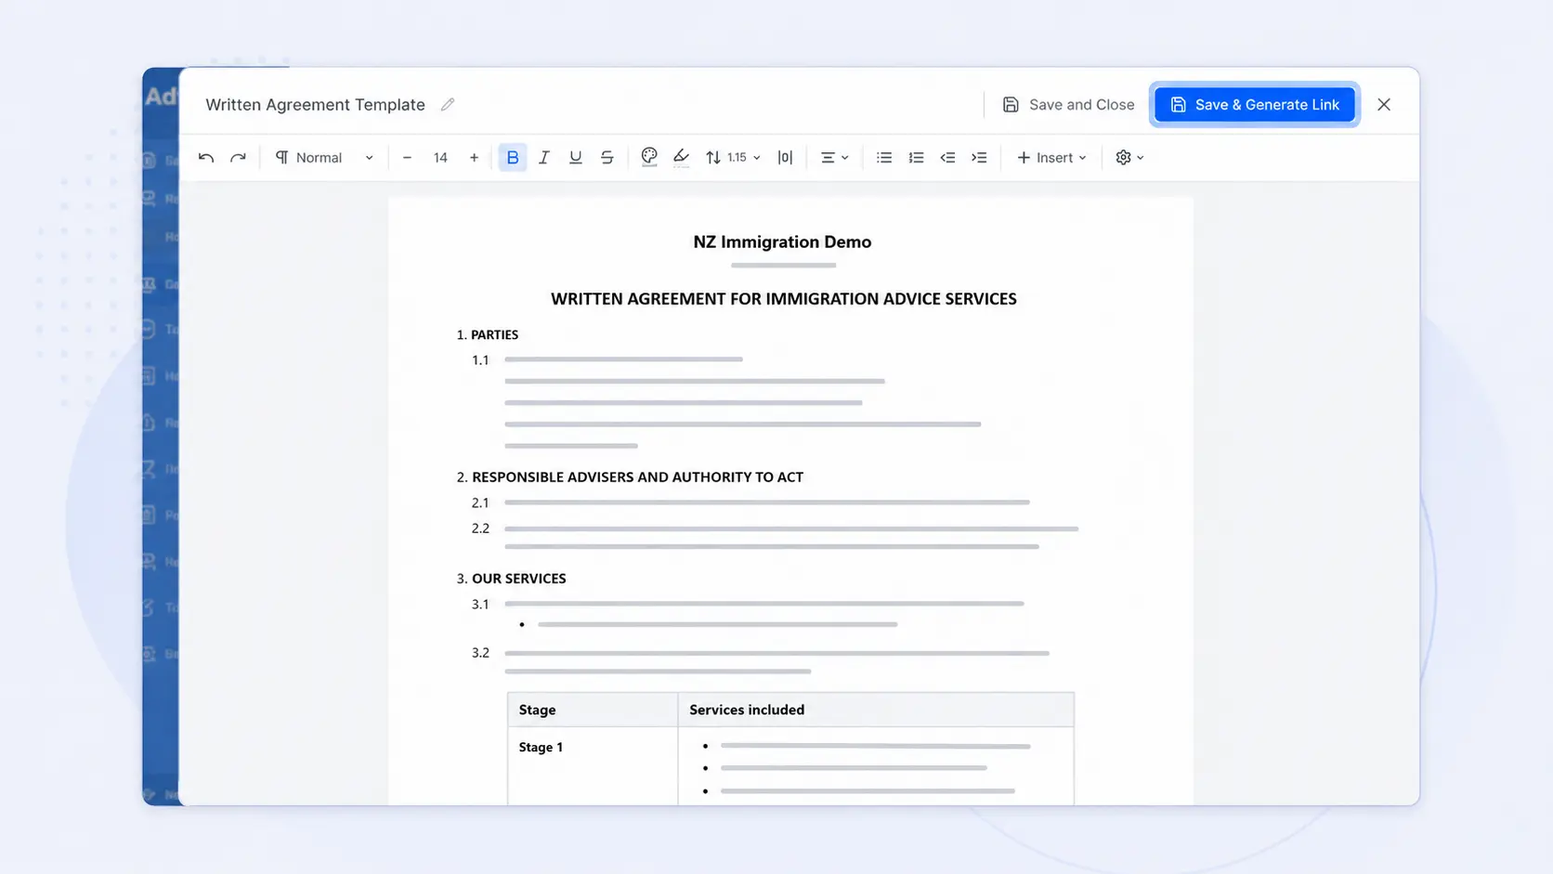The width and height of the screenshot is (1553, 874).
Task: Click the NZ Immigration Demo heading
Action: tap(782, 241)
